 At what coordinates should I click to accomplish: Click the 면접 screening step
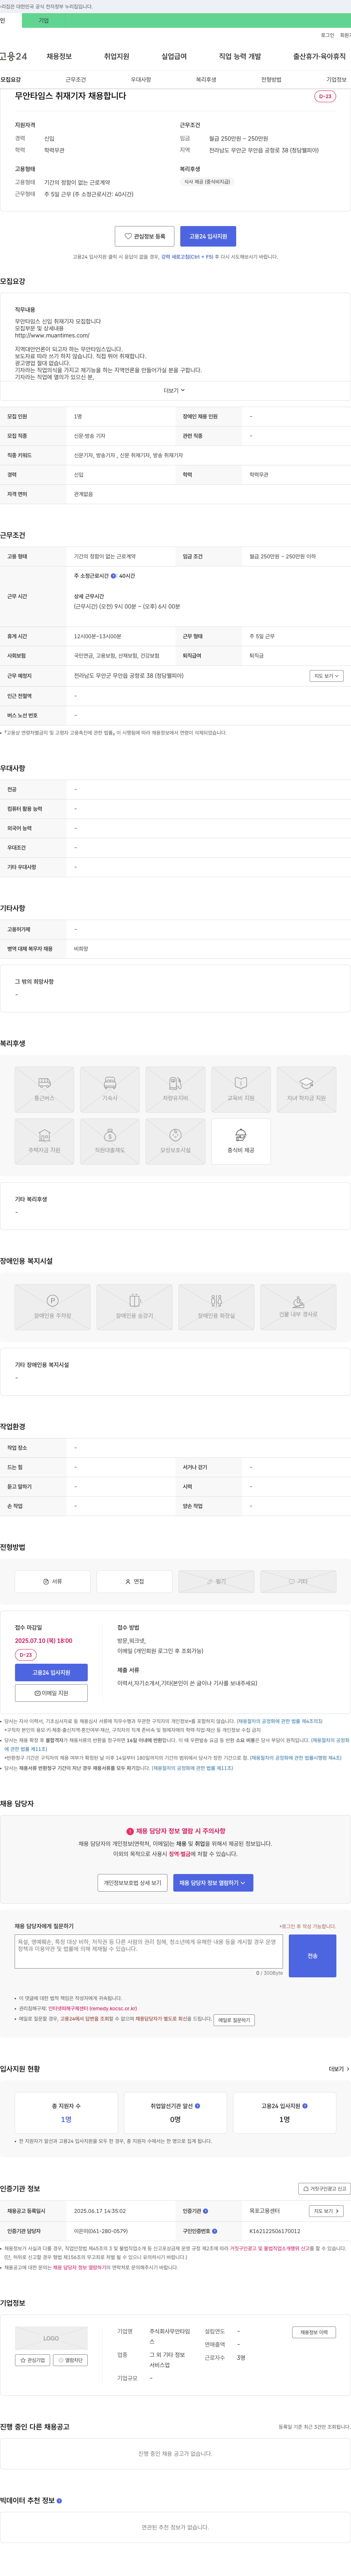tap(135, 1581)
